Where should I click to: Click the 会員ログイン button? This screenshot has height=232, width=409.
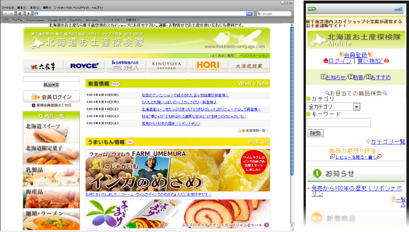pyautogui.click(x=51, y=97)
